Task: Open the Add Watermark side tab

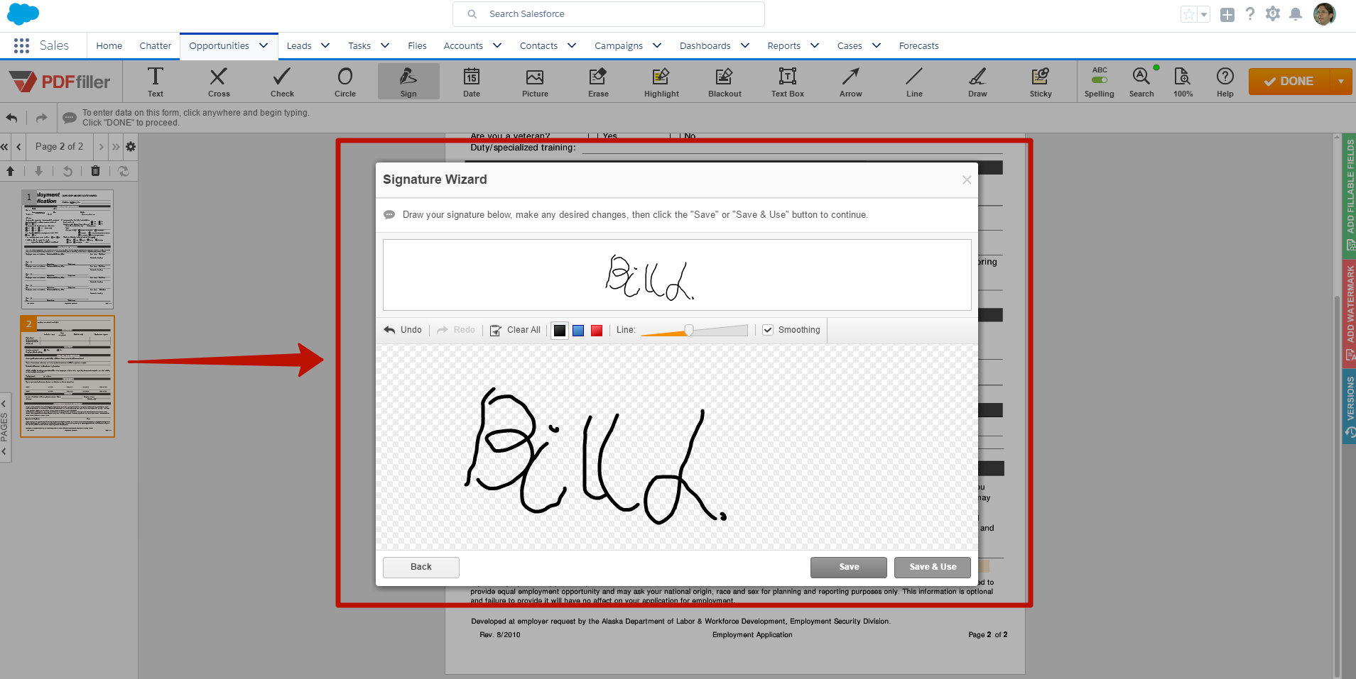Action: tap(1349, 312)
